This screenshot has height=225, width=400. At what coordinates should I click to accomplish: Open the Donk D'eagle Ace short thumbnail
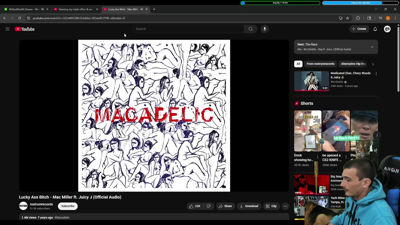point(307,131)
